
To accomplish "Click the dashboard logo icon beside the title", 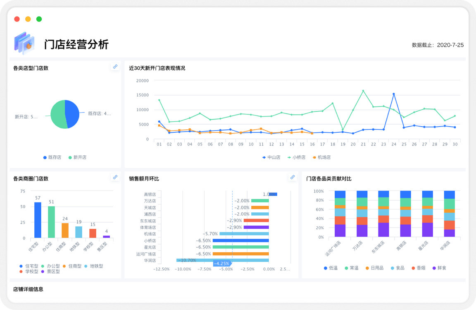I will tap(24, 43).
